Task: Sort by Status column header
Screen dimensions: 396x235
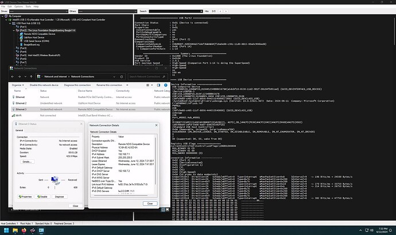Action: pyautogui.click(x=43, y=91)
